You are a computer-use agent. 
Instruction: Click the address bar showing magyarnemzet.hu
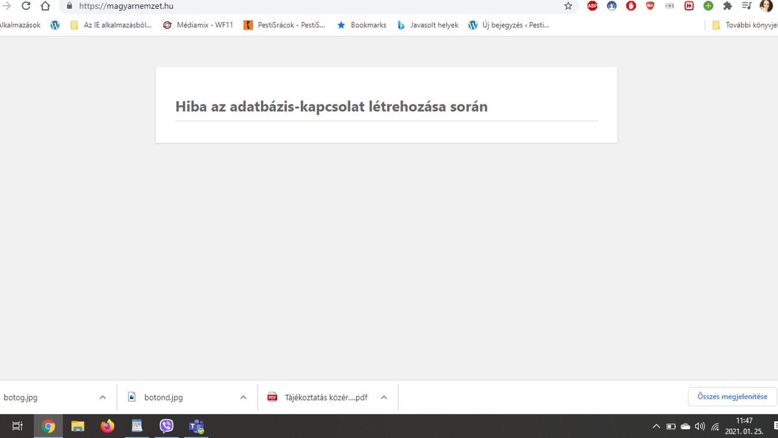(312, 6)
